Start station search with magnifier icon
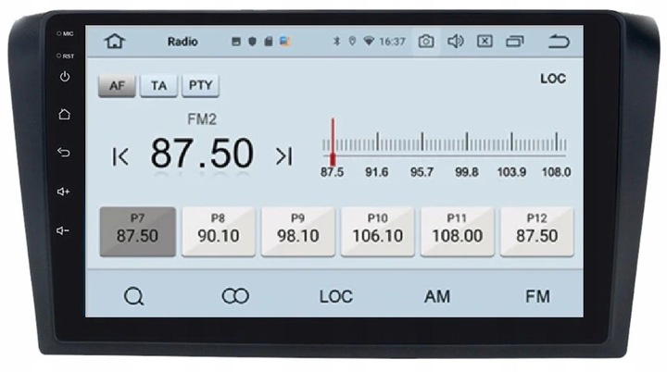Screen dimensions: 667x372 (x=134, y=296)
